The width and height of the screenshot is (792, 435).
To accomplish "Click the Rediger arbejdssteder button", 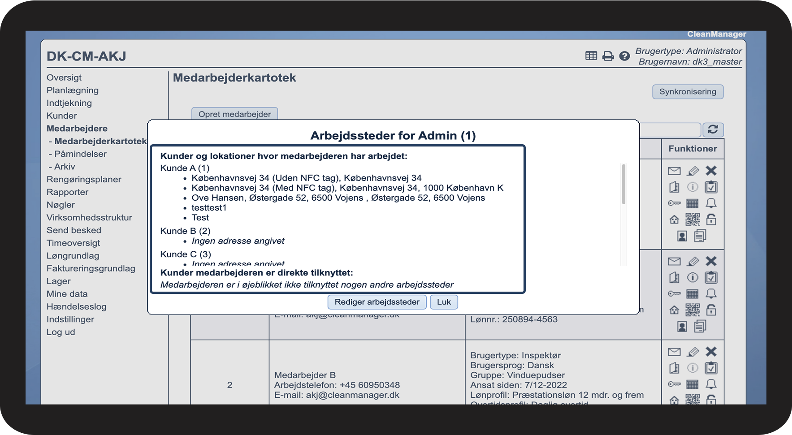I will point(377,302).
